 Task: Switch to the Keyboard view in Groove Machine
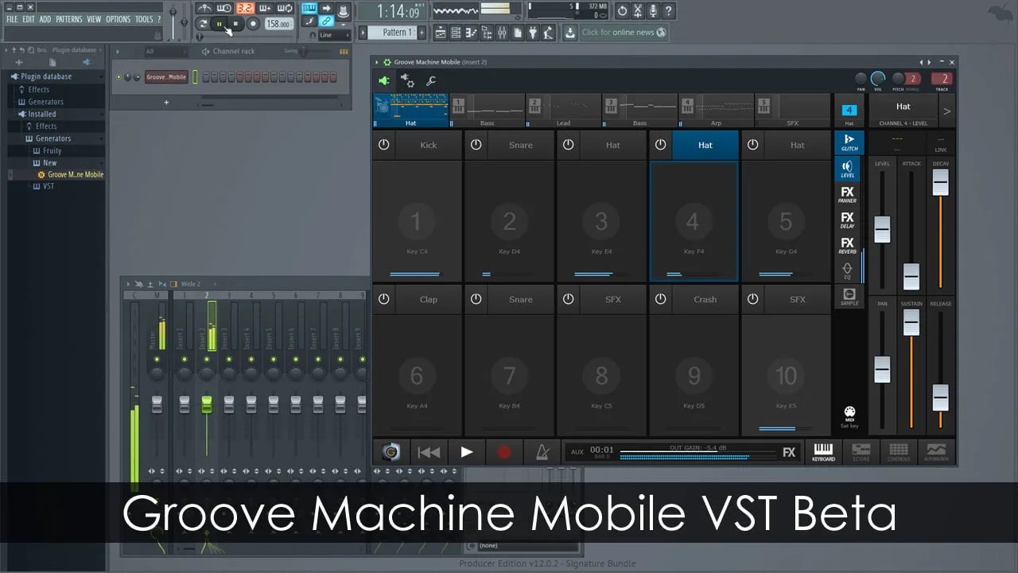pos(823,452)
